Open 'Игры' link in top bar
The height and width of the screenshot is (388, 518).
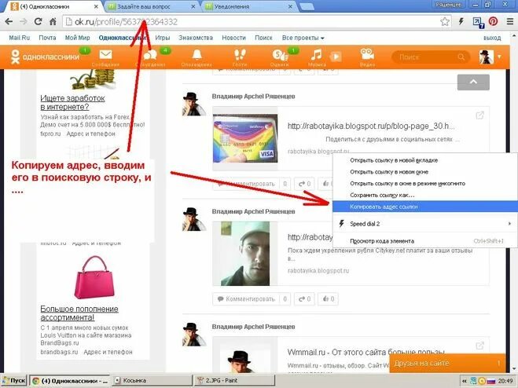coord(163,38)
